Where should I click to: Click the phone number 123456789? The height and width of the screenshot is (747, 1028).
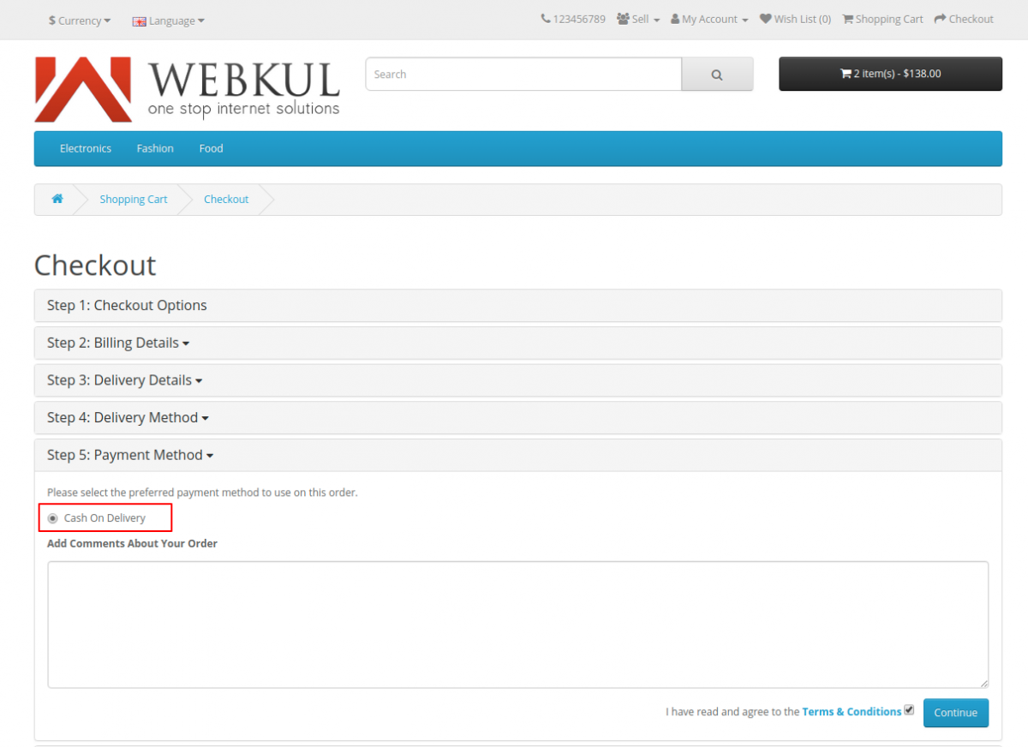click(x=573, y=19)
